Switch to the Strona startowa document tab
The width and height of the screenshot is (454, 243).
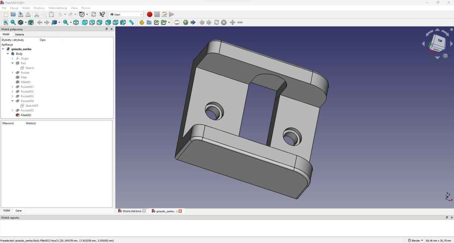[x=132, y=211]
